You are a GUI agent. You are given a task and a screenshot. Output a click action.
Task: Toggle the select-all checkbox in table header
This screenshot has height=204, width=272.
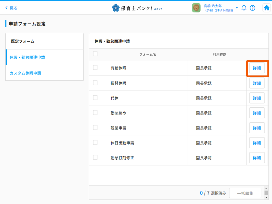click(95, 54)
